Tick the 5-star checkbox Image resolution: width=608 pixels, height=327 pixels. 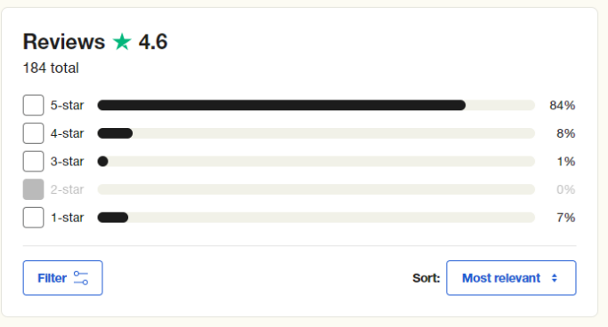point(33,105)
